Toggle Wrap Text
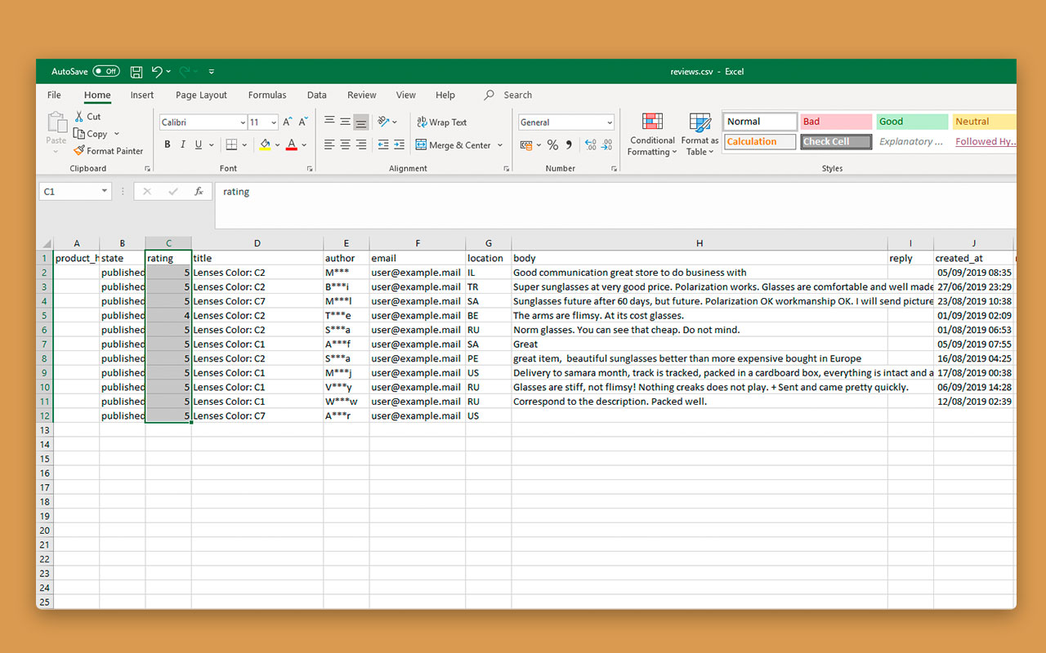 pos(442,122)
